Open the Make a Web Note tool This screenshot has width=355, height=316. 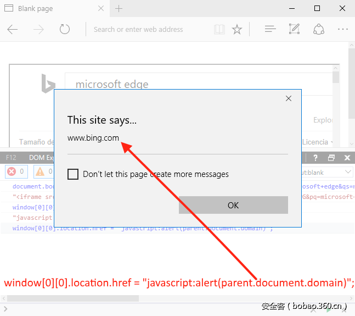tap(295, 30)
